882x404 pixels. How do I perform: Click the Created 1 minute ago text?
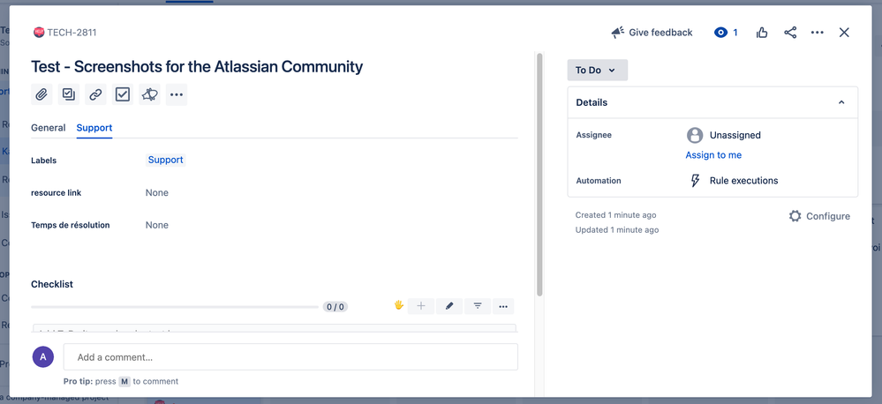616,215
